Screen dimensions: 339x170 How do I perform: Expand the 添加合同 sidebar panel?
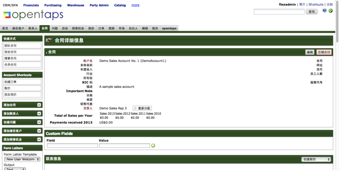[x=39, y=105]
